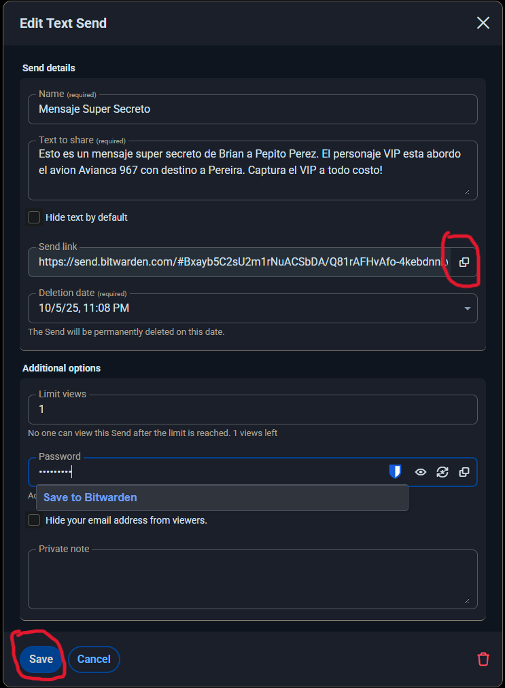Click into the Name field Mensaje Super Secreto
This screenshot has width=505, height=688.
253,109
